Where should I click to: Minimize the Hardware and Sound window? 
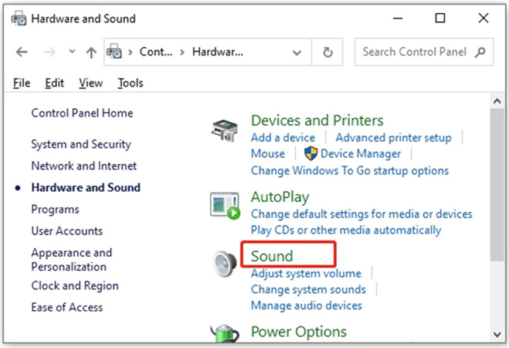click(398, 19)
